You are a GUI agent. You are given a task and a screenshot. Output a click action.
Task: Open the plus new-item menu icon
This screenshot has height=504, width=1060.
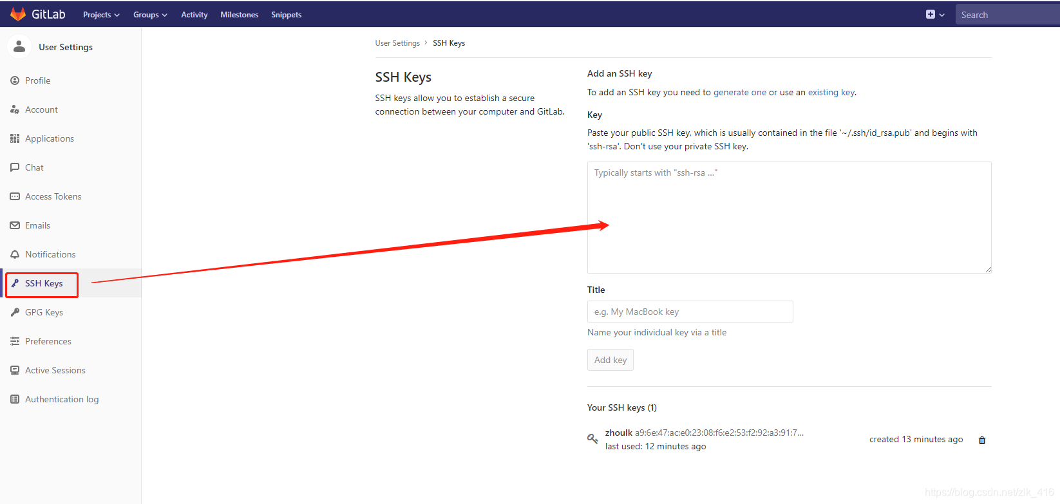click(x=931, y=14)
